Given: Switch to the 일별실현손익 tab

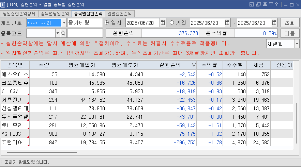Looking at the screenshot, I should point(119,14).
